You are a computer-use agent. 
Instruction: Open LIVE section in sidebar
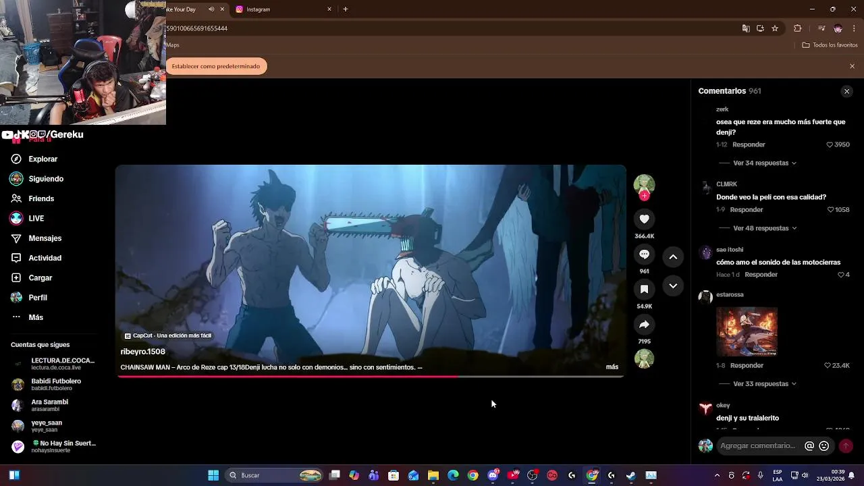(36, 219)
